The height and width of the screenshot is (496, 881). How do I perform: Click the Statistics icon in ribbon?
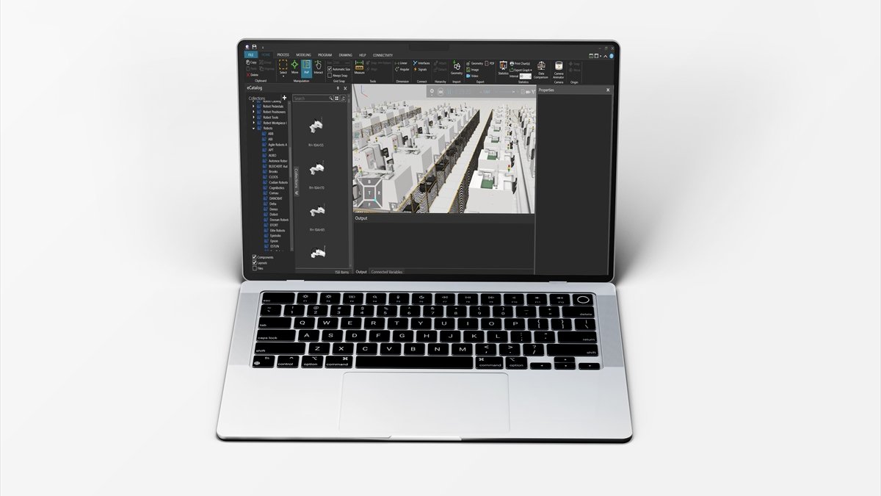click(503, 68)
